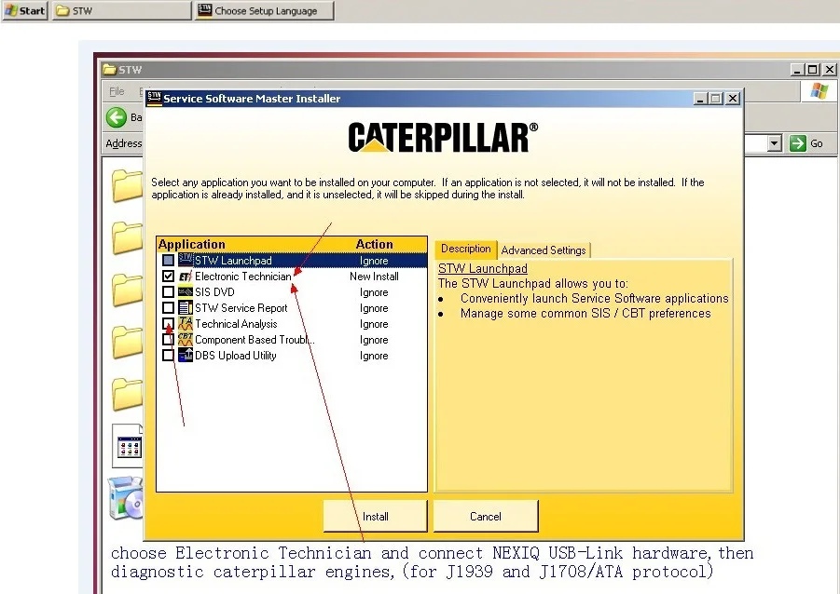
Task: Switch to STW taskbar item
Action: 122,10
